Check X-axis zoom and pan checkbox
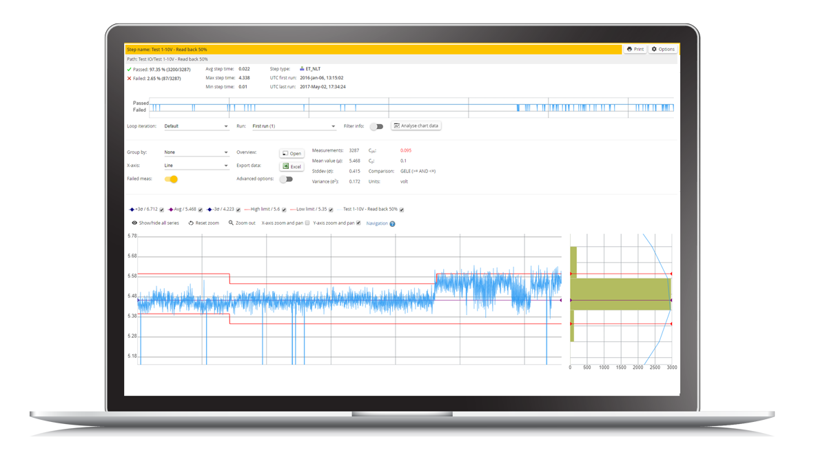 click(307, 223)
